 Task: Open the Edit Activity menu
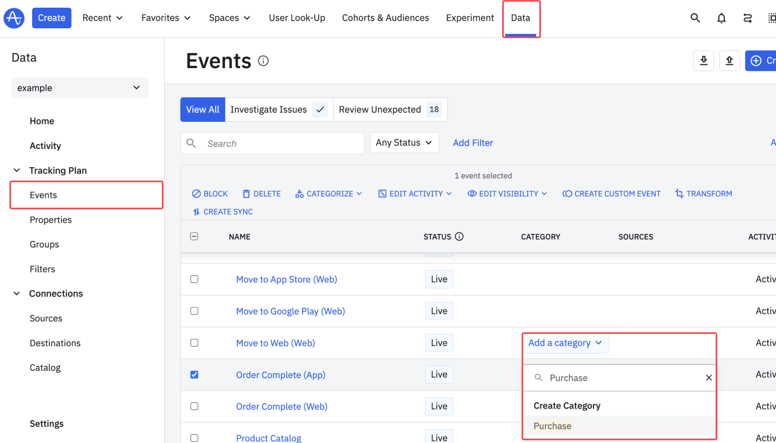click(x=415, y=194)
